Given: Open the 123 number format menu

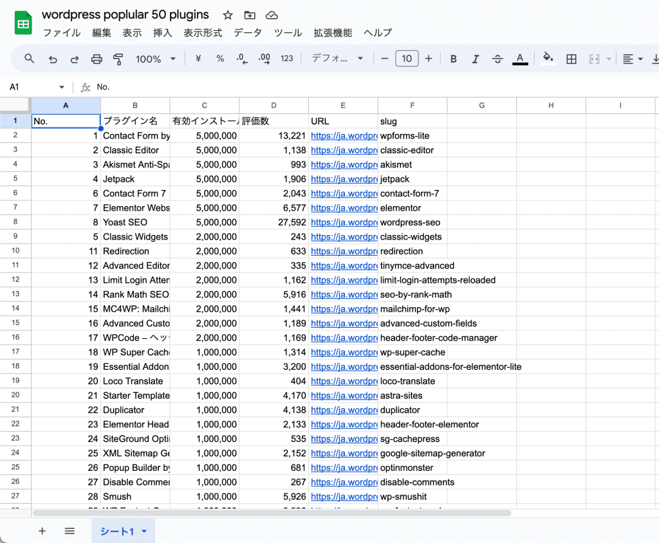Looking at the screenshot, I should [x=286, y=59].
